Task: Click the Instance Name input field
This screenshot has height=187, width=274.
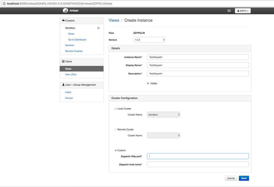Action: 198,57
